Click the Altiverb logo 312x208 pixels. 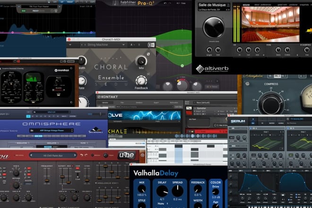click(212, 69)
